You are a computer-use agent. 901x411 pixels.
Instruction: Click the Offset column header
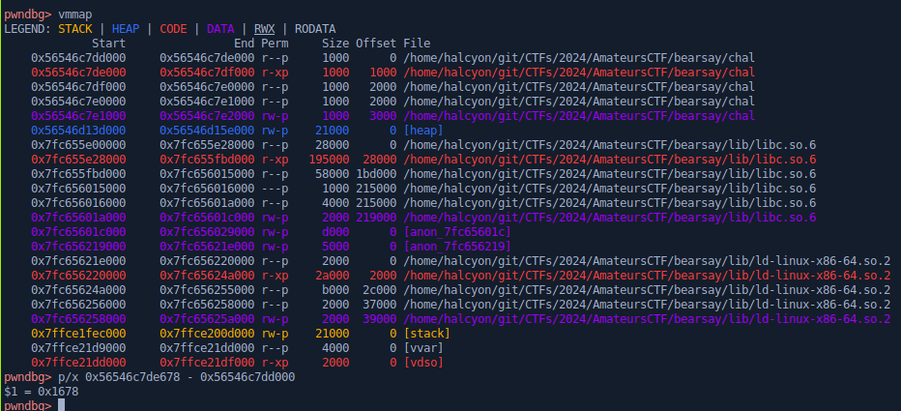click(x=376, y=44)
